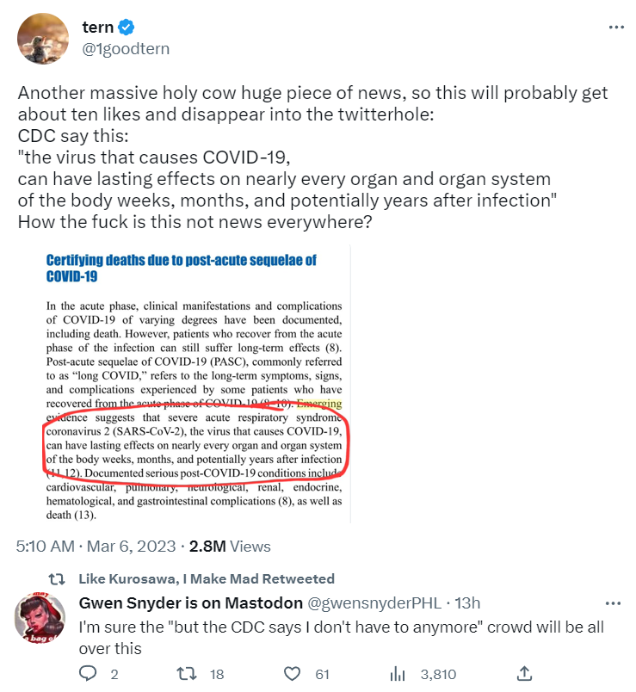Open the @1goodtern handle link
Viewport: 636px width, 692px height.
point(126,48)
